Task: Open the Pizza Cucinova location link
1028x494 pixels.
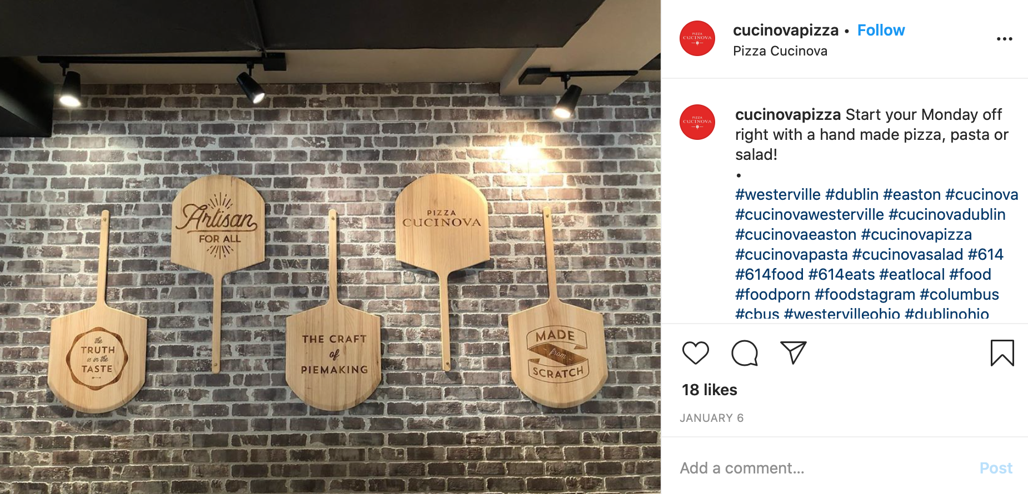Action: 780,51
